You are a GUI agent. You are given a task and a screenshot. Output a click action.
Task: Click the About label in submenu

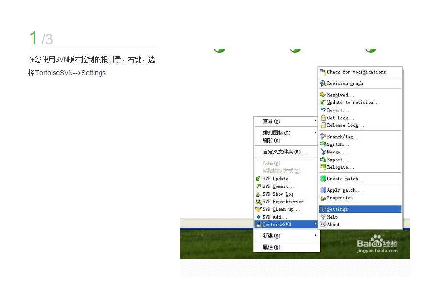tap(334, 225)
